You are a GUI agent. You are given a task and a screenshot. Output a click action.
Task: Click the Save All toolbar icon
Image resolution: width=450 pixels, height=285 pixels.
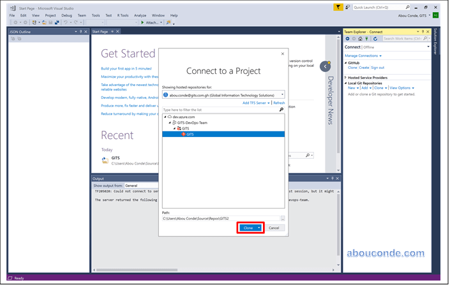pyautogui.click(x=56, y=22)
